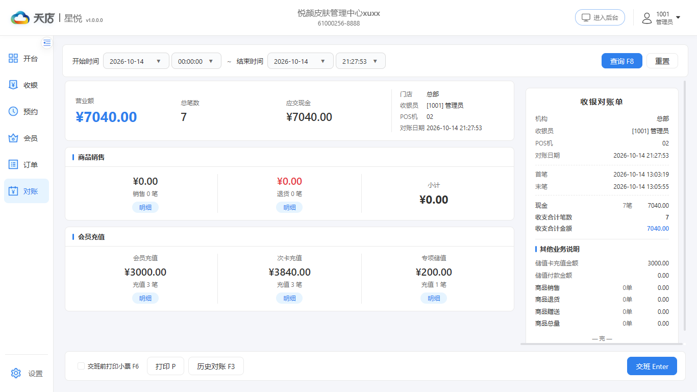The width and height of the screenshot is (697, 392).
Task: Open the end date 2026-10-14 dropdown
Action: (301, 61)
